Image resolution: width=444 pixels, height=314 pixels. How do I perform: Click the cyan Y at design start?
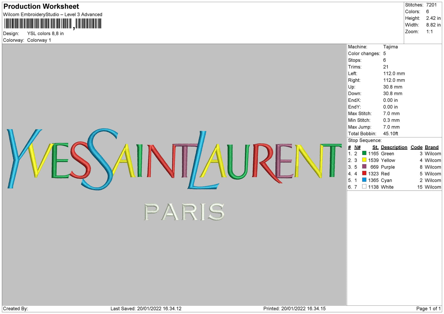pyautogui.click(x=24, y=158)
